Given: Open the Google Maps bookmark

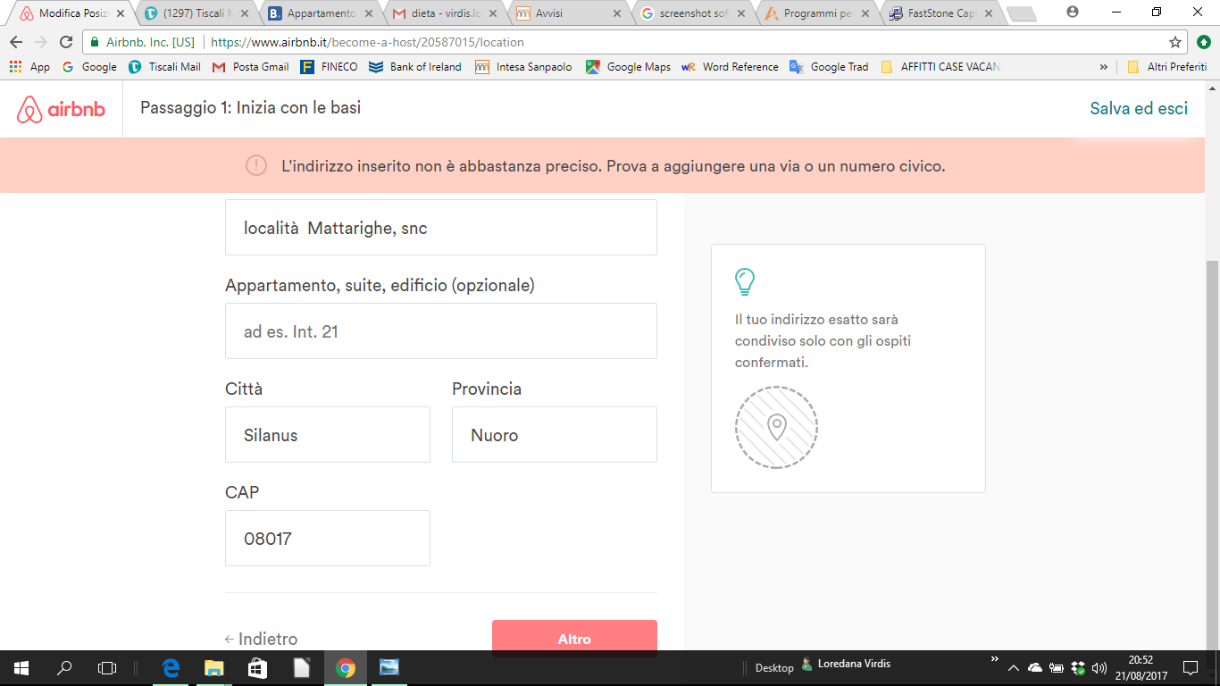Looking at the screenshot, I should pyautogui.click(x=628, y=67).
